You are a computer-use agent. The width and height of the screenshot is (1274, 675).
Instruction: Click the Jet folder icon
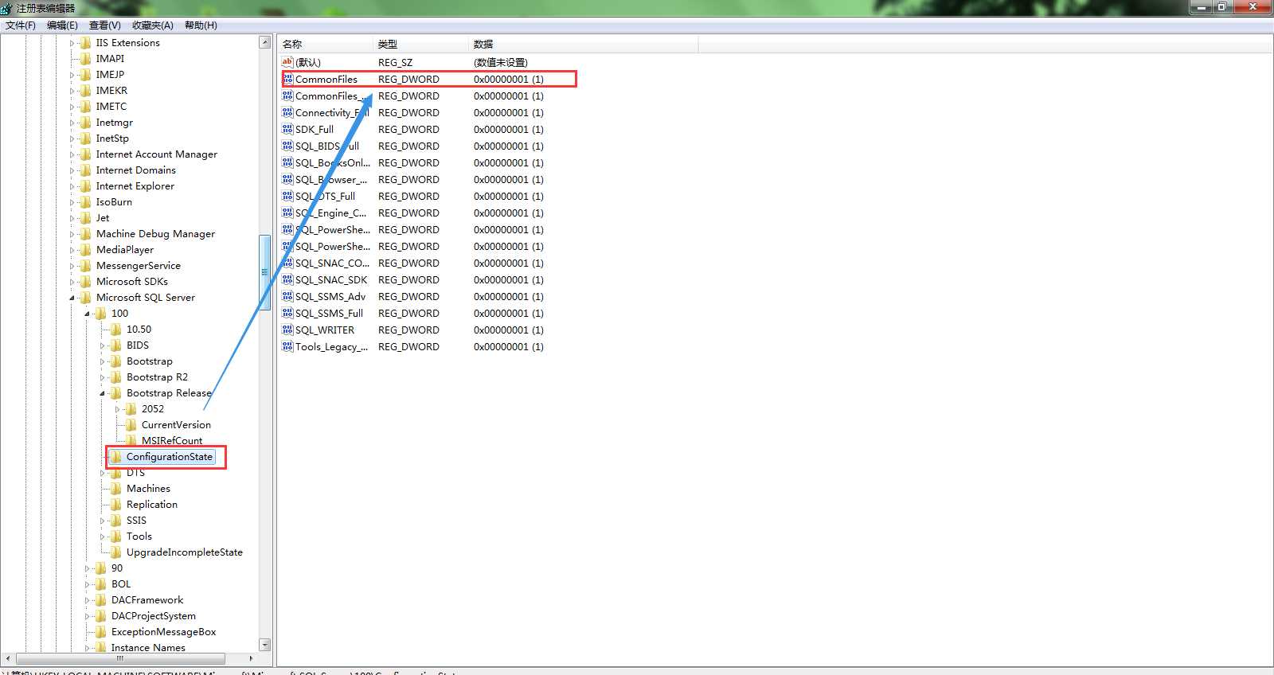click(x=85, y=218)
